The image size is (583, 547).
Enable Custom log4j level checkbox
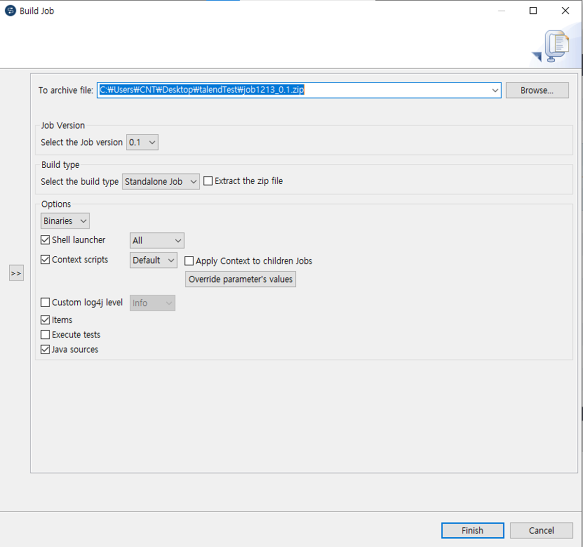coord(45,302)
